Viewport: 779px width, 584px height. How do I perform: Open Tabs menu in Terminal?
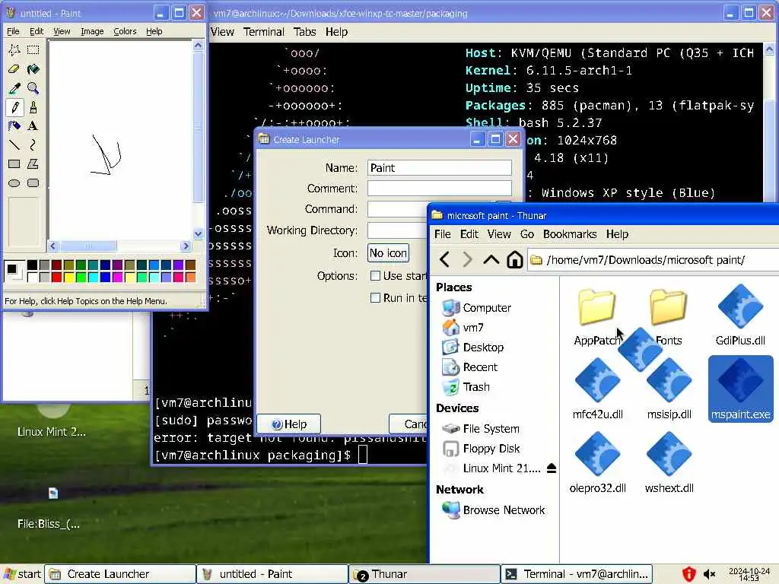[304, 32]
